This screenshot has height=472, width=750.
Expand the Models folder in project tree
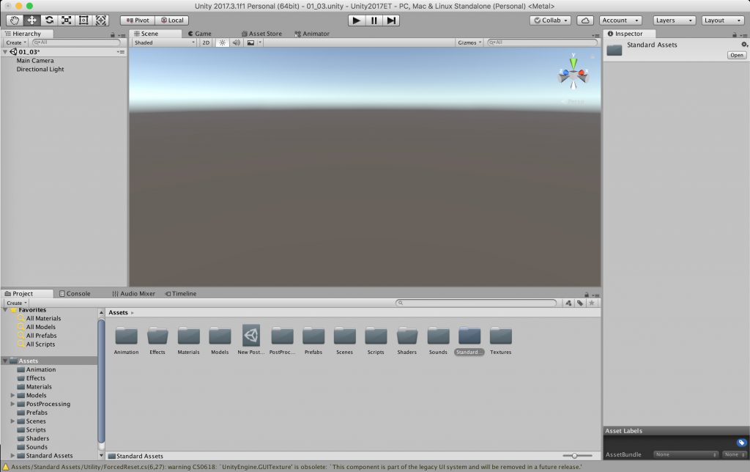(13, 395)
